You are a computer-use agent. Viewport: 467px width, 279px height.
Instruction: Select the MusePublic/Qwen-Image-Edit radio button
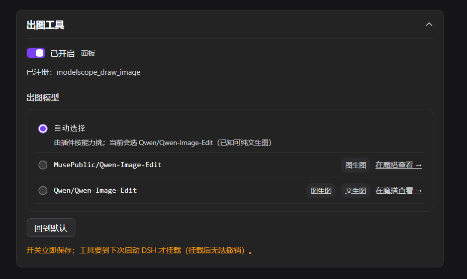43,165
